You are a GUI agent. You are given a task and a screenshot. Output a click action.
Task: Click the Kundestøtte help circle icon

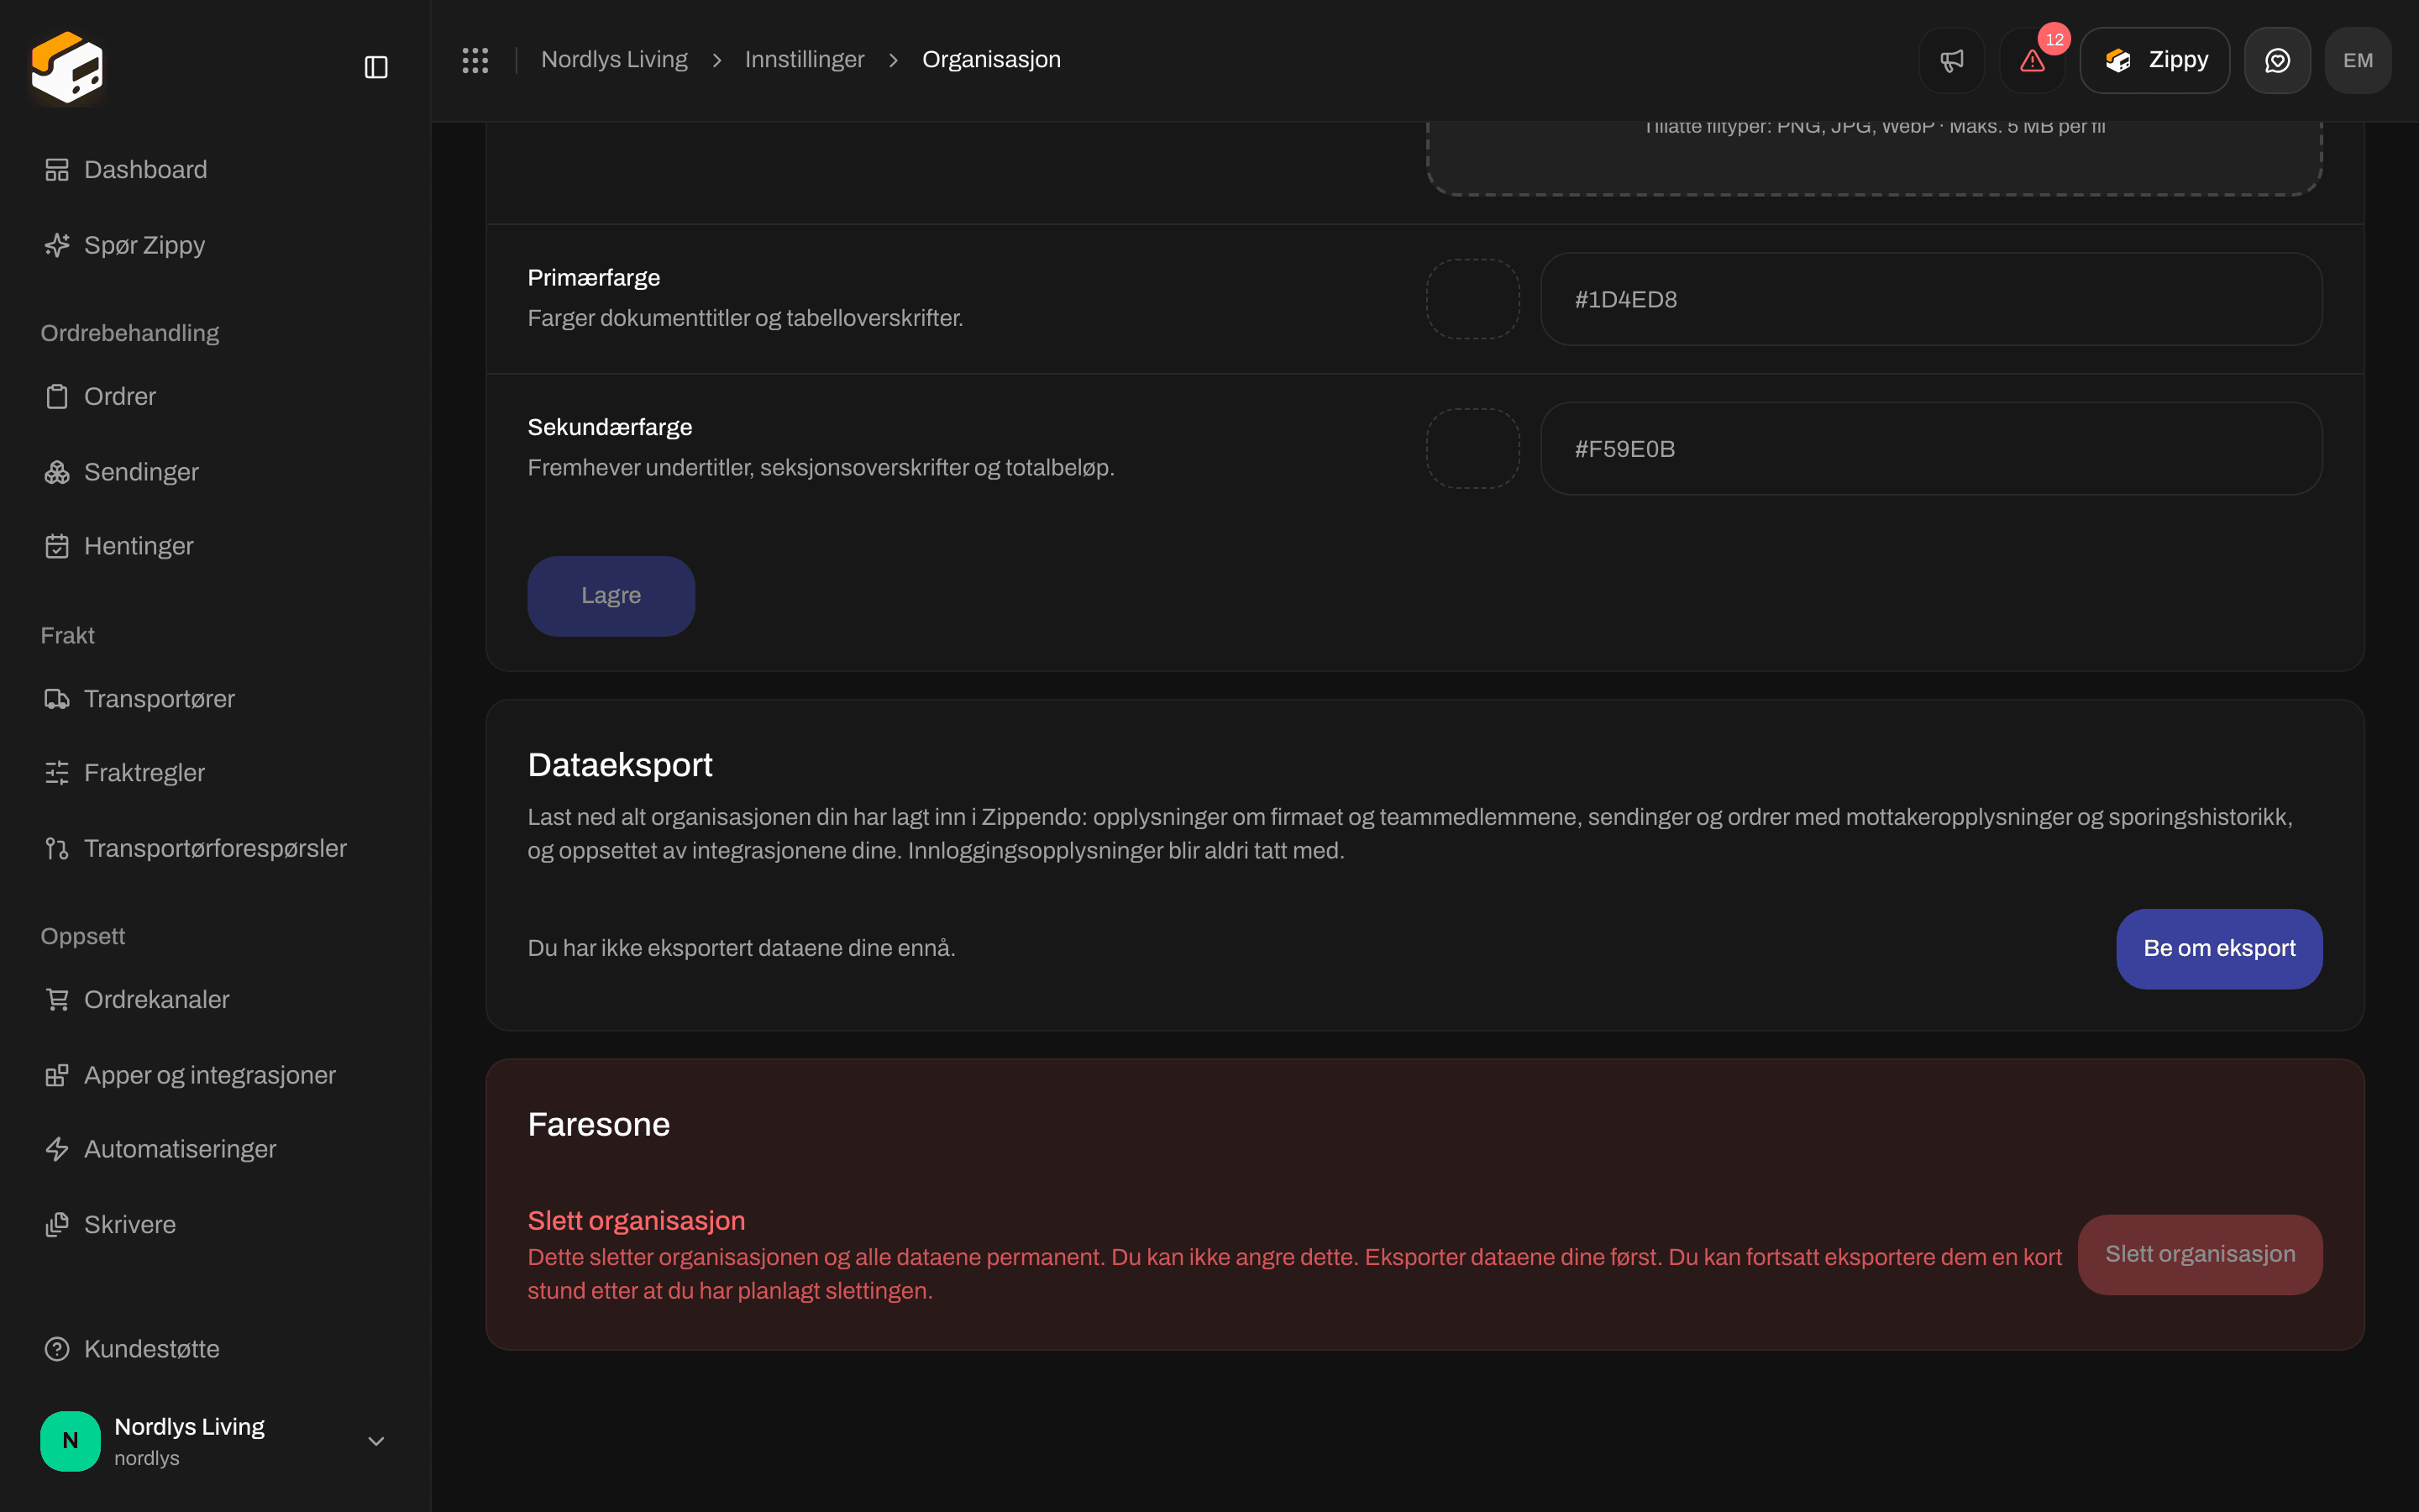tap(57, 1349)
